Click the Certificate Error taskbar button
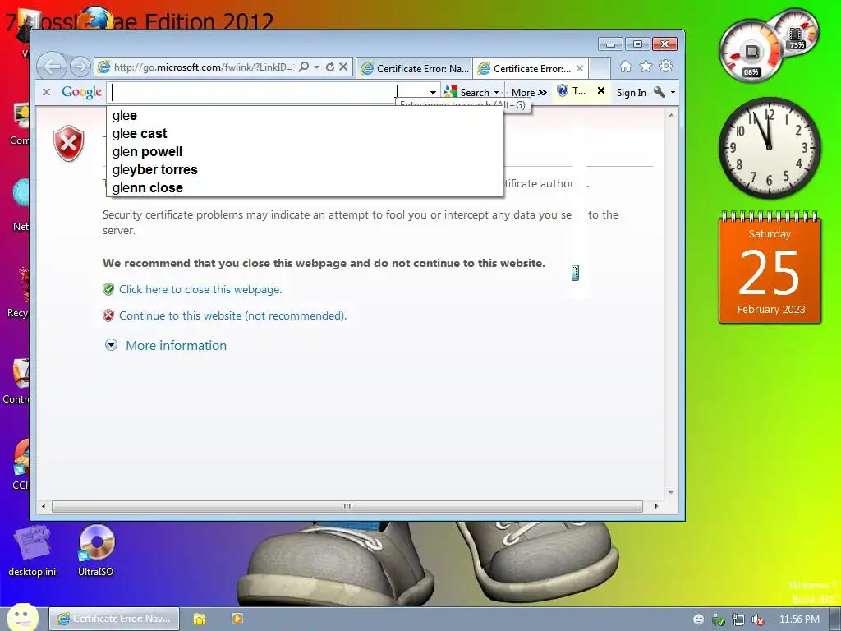This screenshot has width=841, height=631. point(114,619)
